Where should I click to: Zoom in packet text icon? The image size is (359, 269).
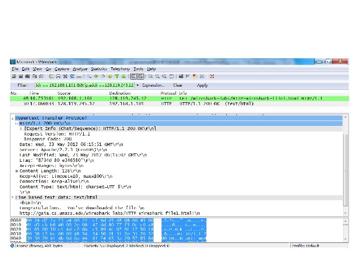(150, 76)
